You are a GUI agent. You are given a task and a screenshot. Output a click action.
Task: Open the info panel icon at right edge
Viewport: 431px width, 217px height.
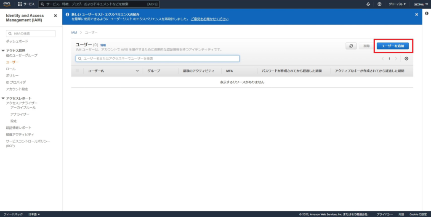click(426, 14)
